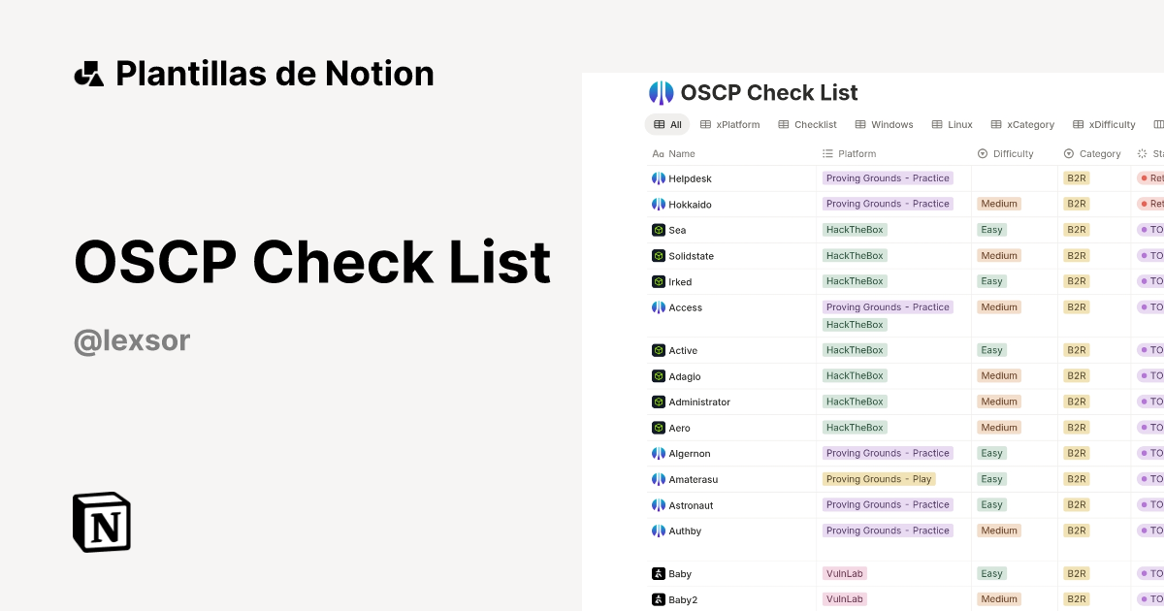This screenshot has height=611, width=1164.
Task: Open the Difficulty column header menu
Action: (x=1013, y=153)
